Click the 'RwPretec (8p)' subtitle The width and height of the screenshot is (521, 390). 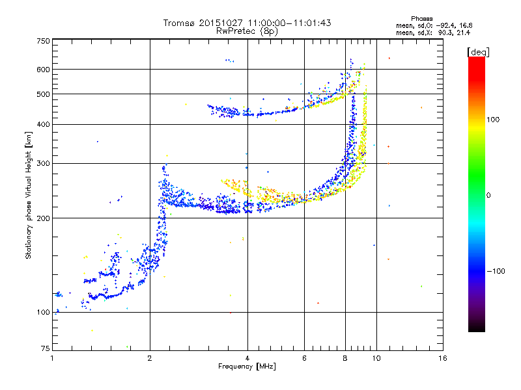click(x=247, y=31)
